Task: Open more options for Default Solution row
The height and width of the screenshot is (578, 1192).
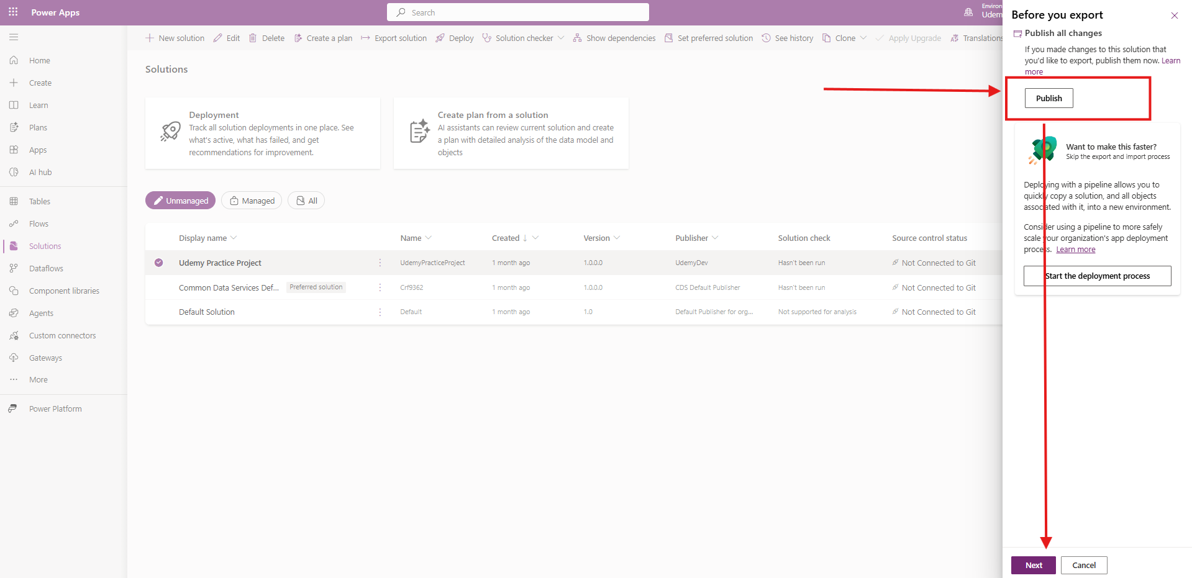Action: pyautogui.click(x=380, y=312)
